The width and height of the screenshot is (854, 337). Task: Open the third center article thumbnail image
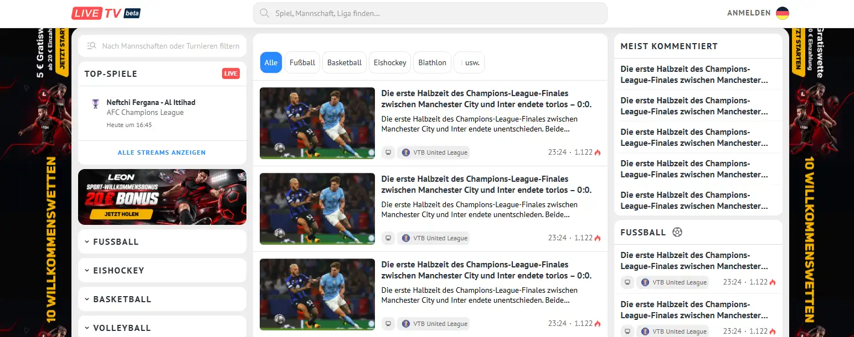pos(317,294)
